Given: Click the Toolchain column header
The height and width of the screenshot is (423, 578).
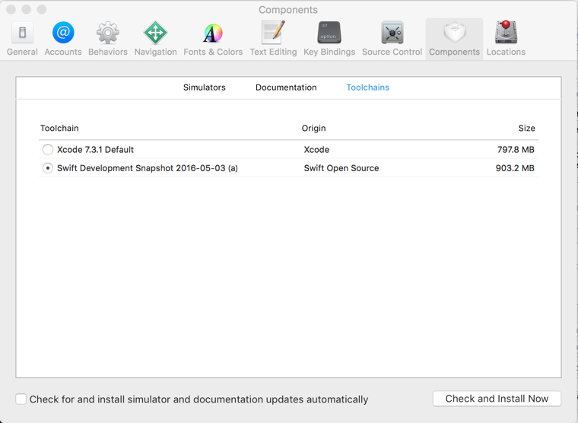Looking at the screenshot, I should pos(59,129).
